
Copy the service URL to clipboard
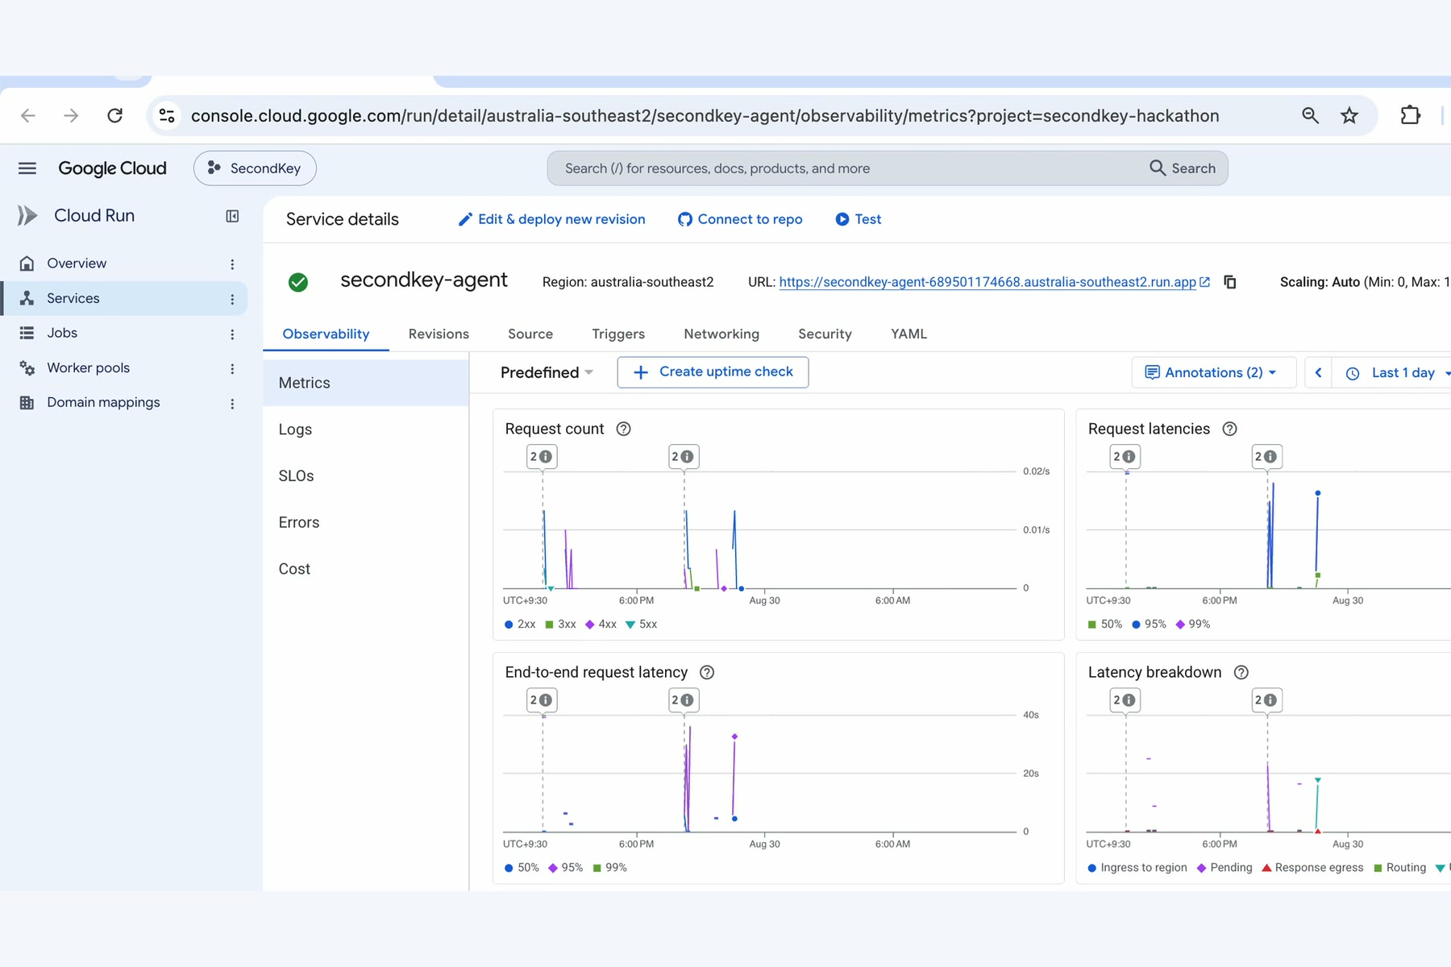(1230, 282)
